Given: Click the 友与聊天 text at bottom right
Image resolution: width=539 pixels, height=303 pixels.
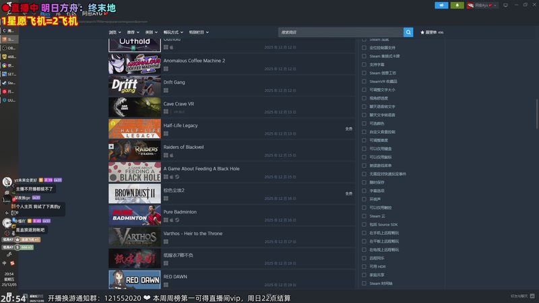Looking at the screenshot, I should tap(519, 296).
